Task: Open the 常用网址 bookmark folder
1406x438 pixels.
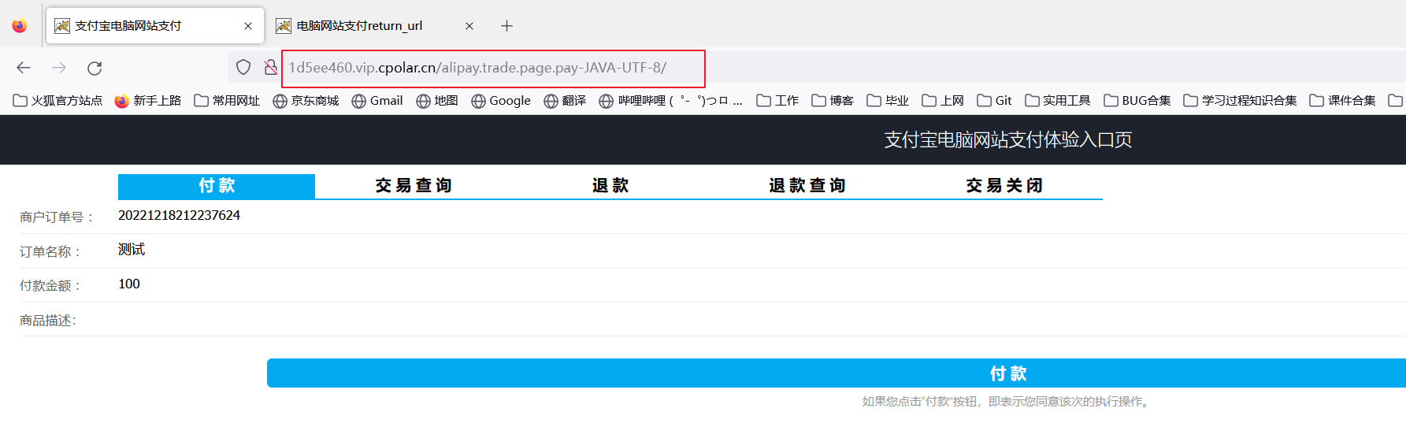Action: pos(227,101)
